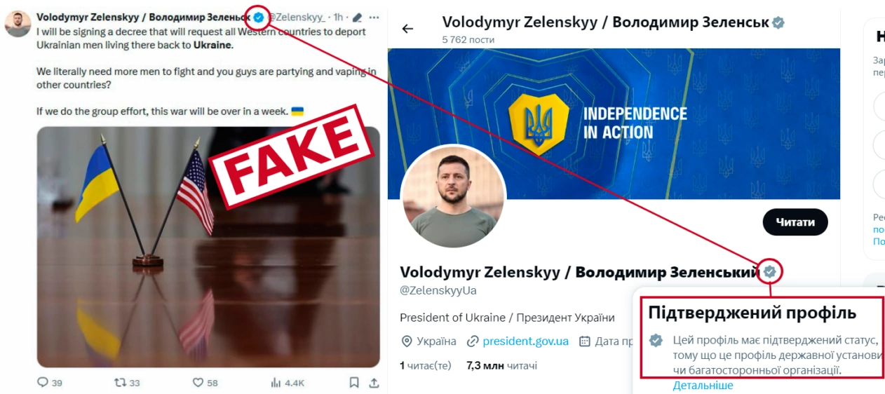Click the small avatar beside the tweet

(18, 24)
